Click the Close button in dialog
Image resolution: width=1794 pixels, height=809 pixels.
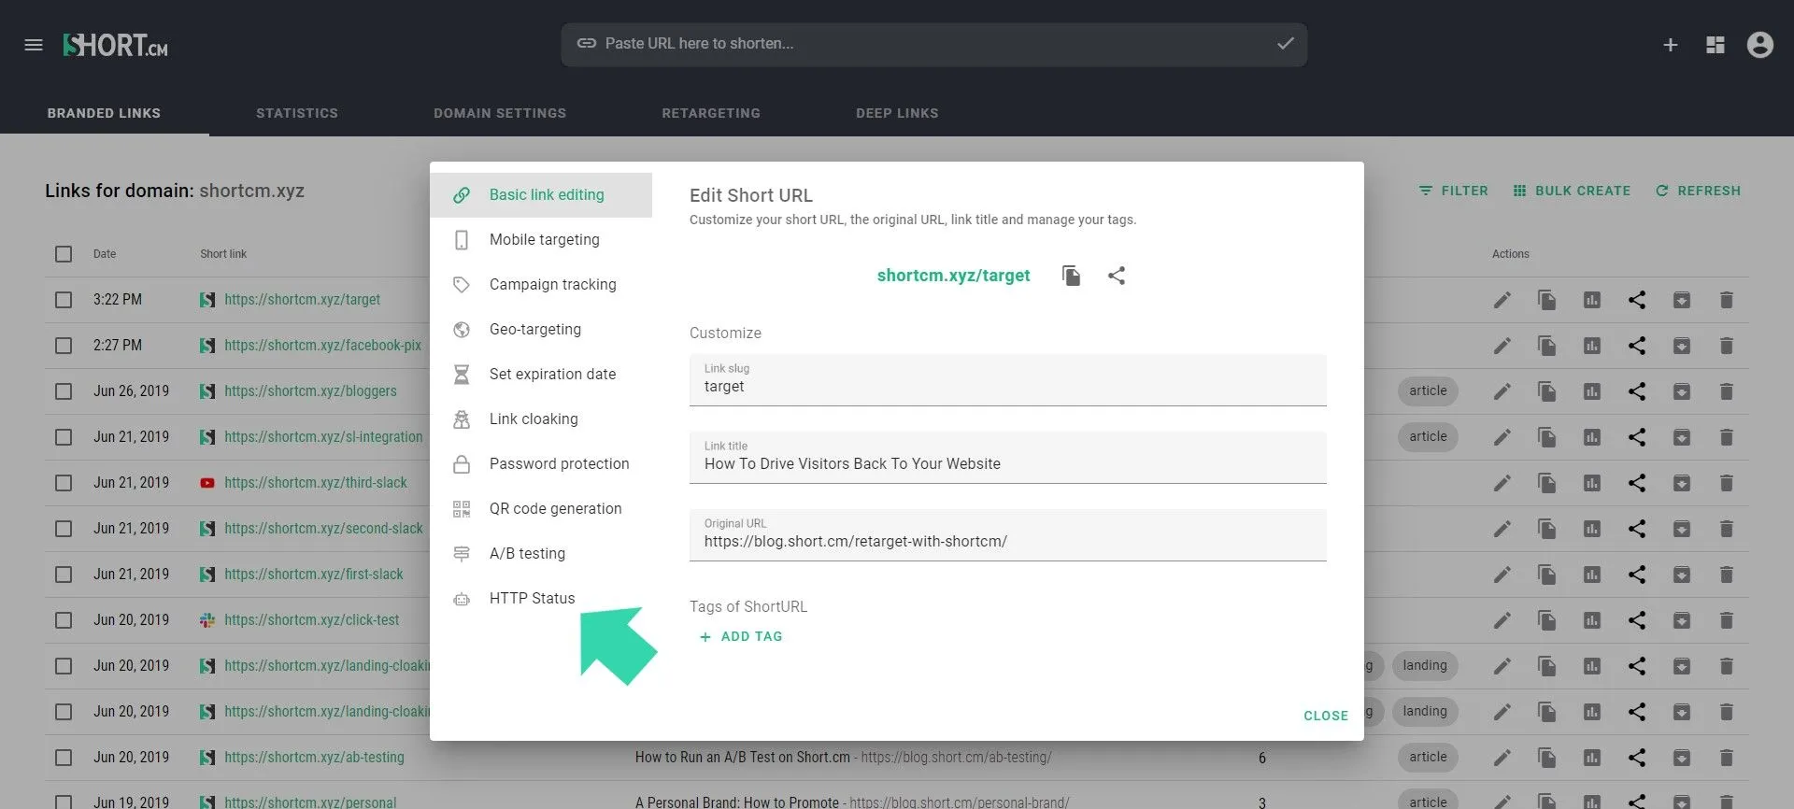click(1326, 716)
